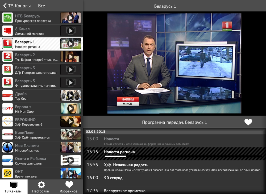Select the Моя Планета channel logo

7,147
